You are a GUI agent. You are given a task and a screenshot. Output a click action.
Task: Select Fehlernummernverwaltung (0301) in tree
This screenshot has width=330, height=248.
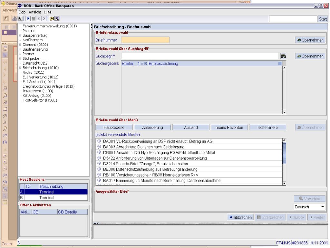pos(50,26)
